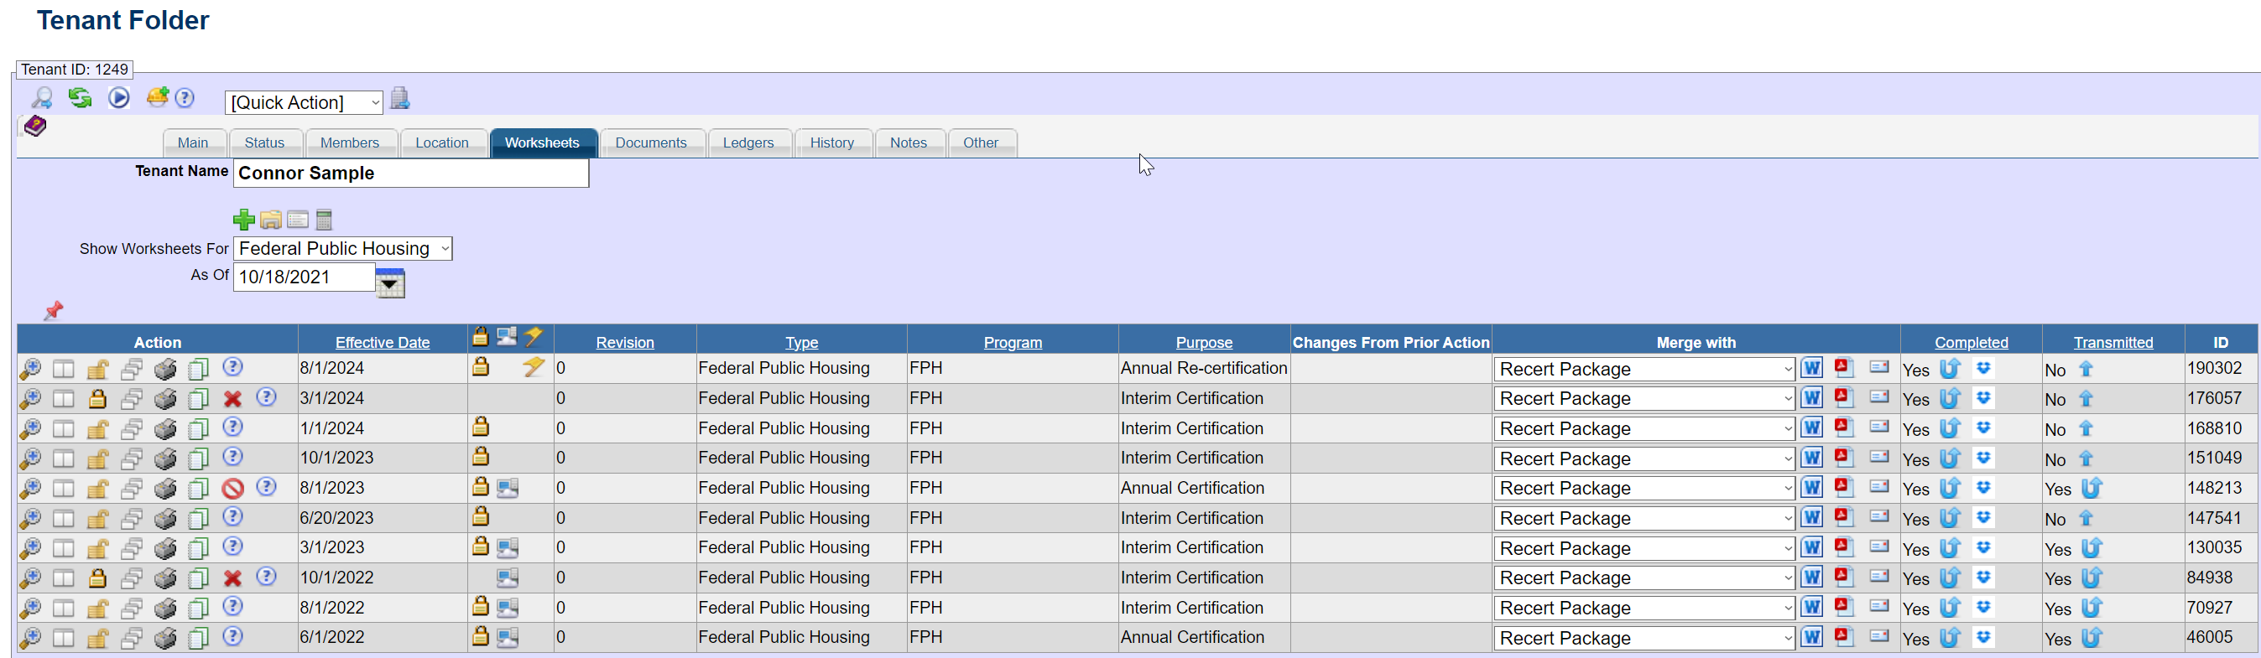Screen dimensions: 2261x658
Task: Click the Dropbox icon in the 1/1/2024 row
Action: coord(1982,428)
